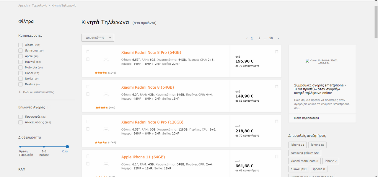Click the plus icon for all manufacturers

tap(20, 92)
